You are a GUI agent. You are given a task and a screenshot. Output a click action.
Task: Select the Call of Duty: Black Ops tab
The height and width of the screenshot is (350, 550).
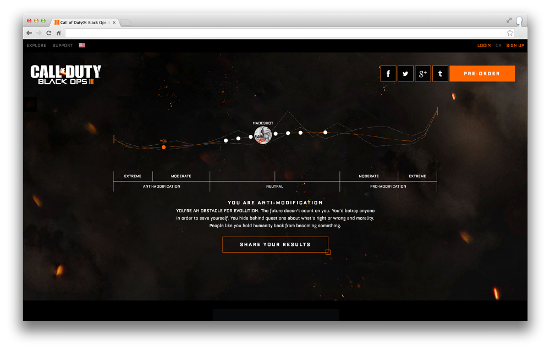tap(84, 23)
